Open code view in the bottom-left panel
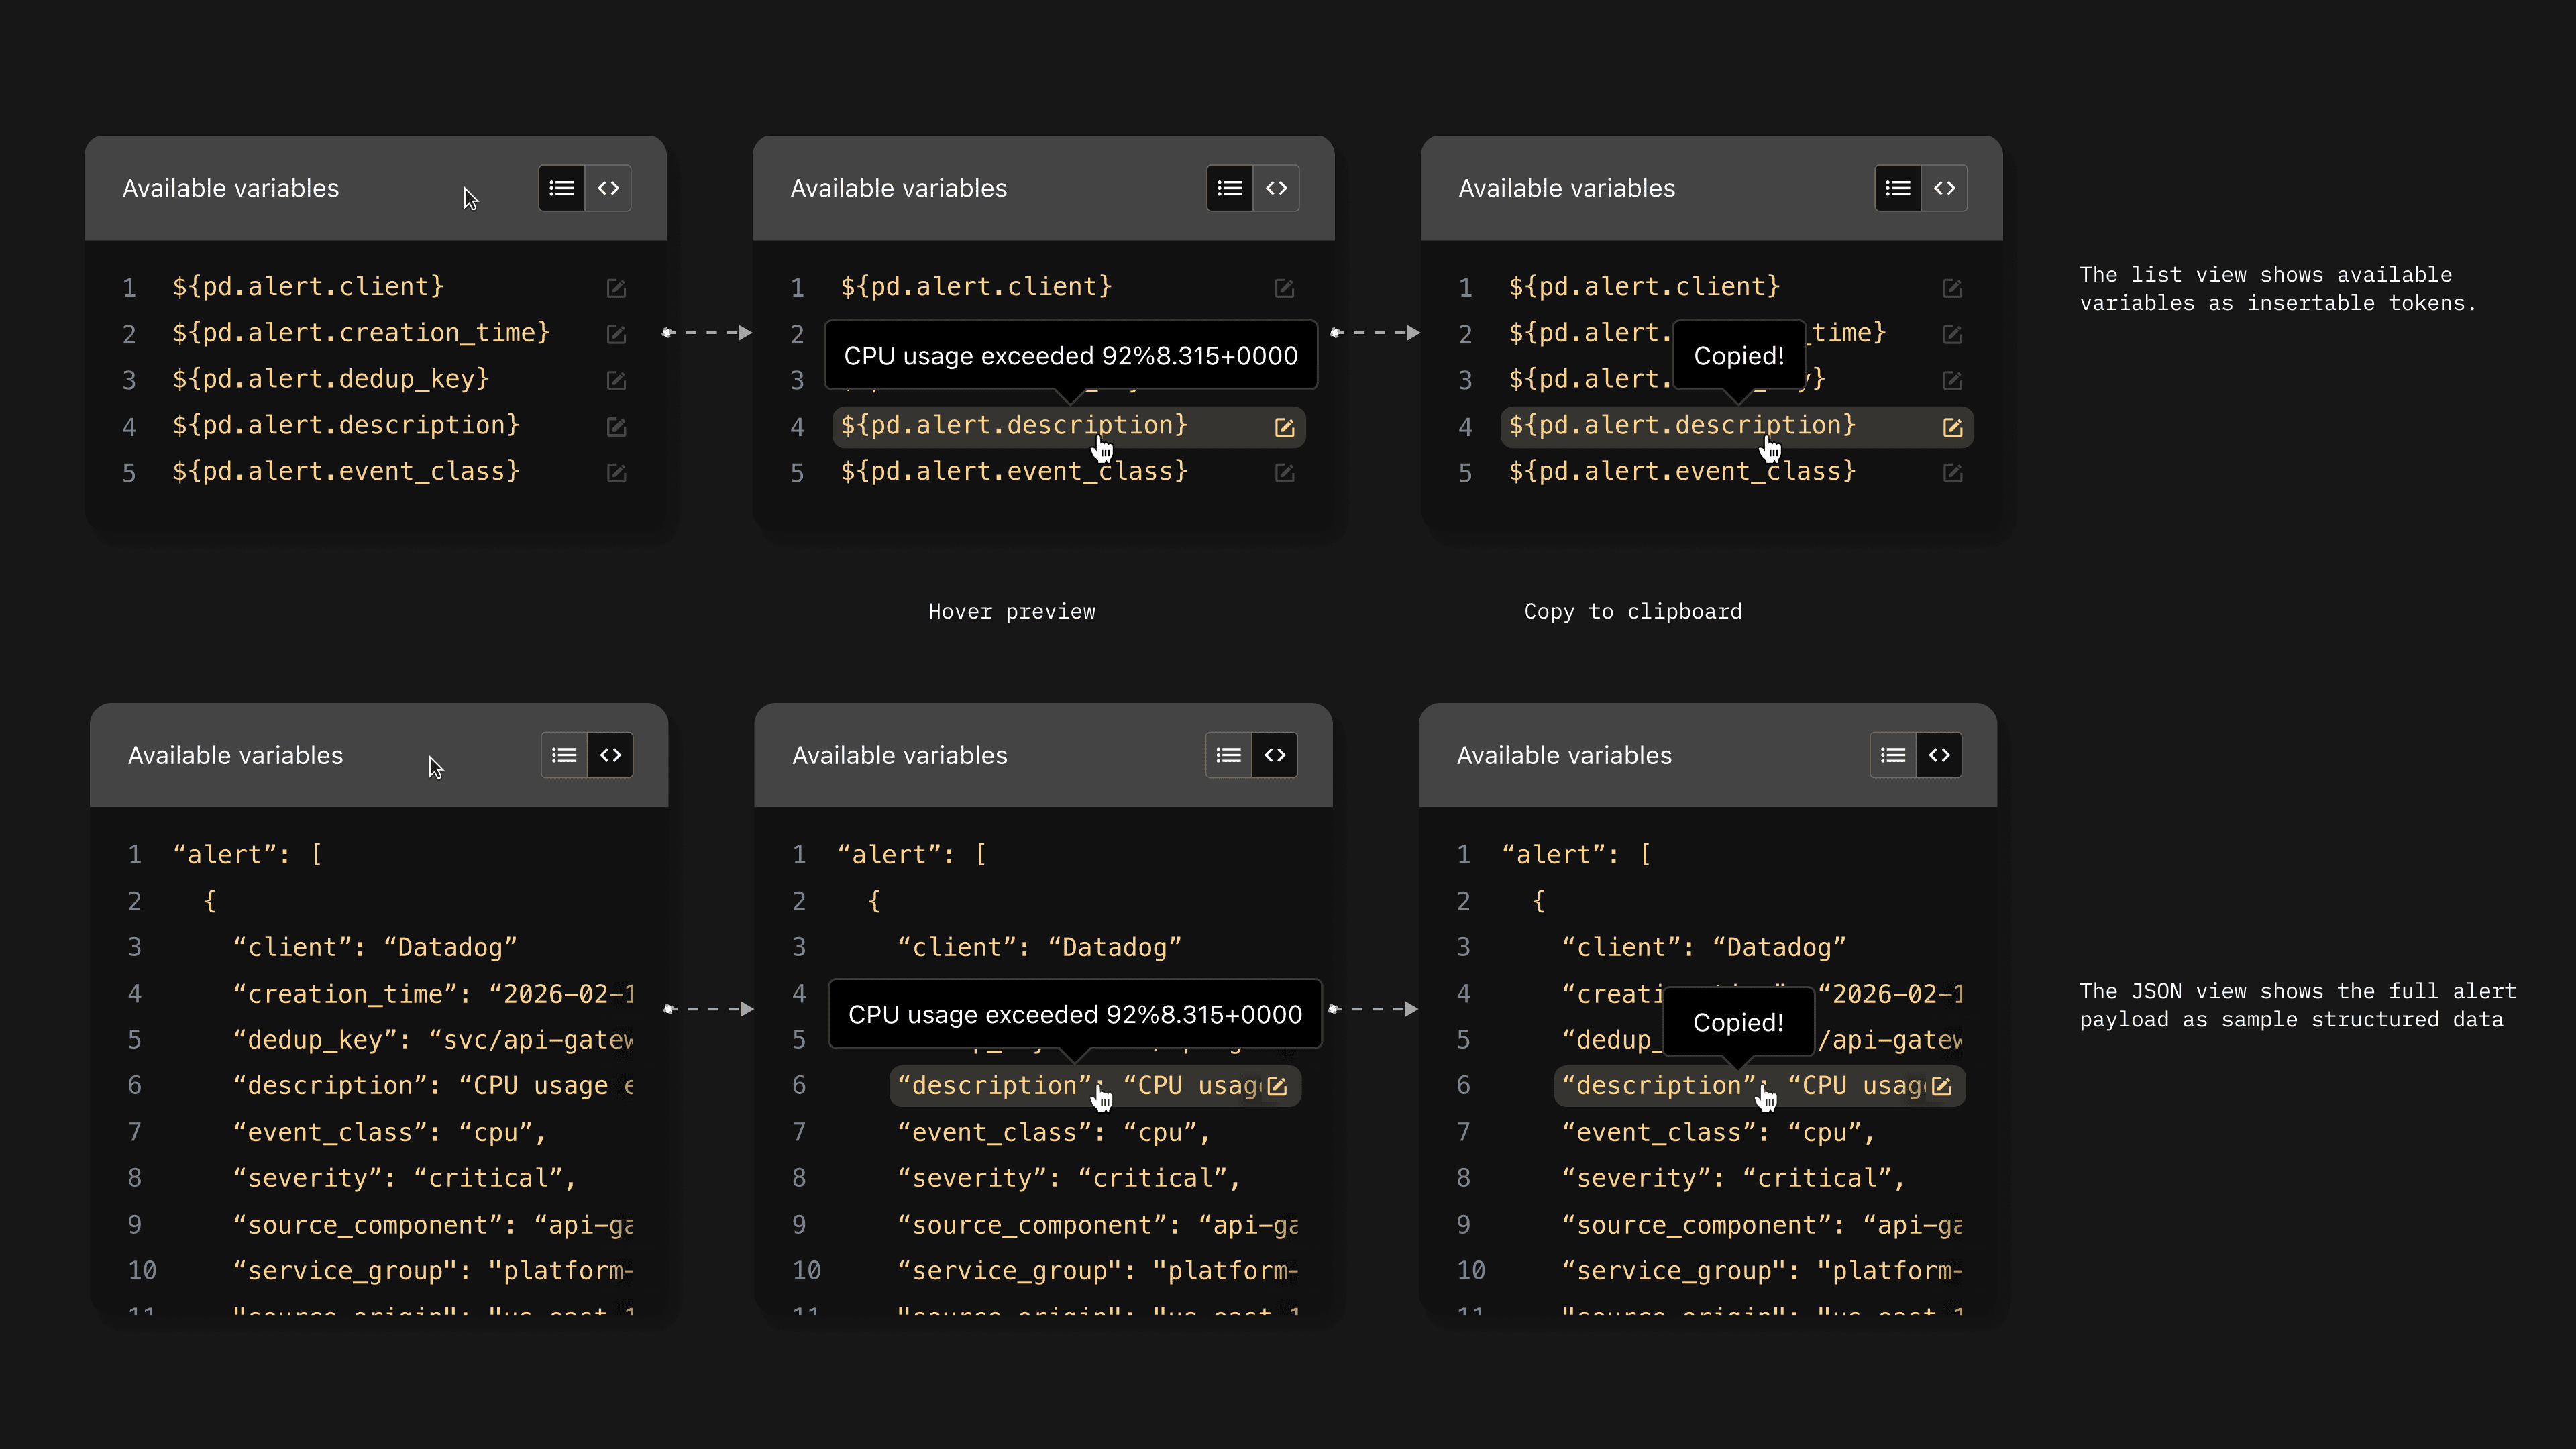 [x=610, y=755]
